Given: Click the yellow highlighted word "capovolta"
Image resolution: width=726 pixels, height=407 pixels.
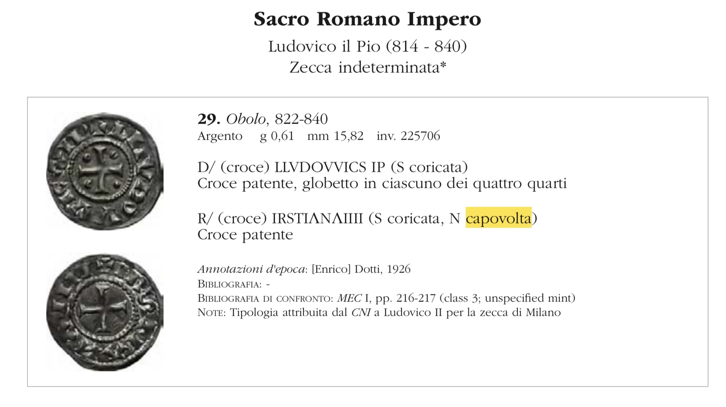Looking at the screenshot, I should pyautogui.click(x=498, y=218).
